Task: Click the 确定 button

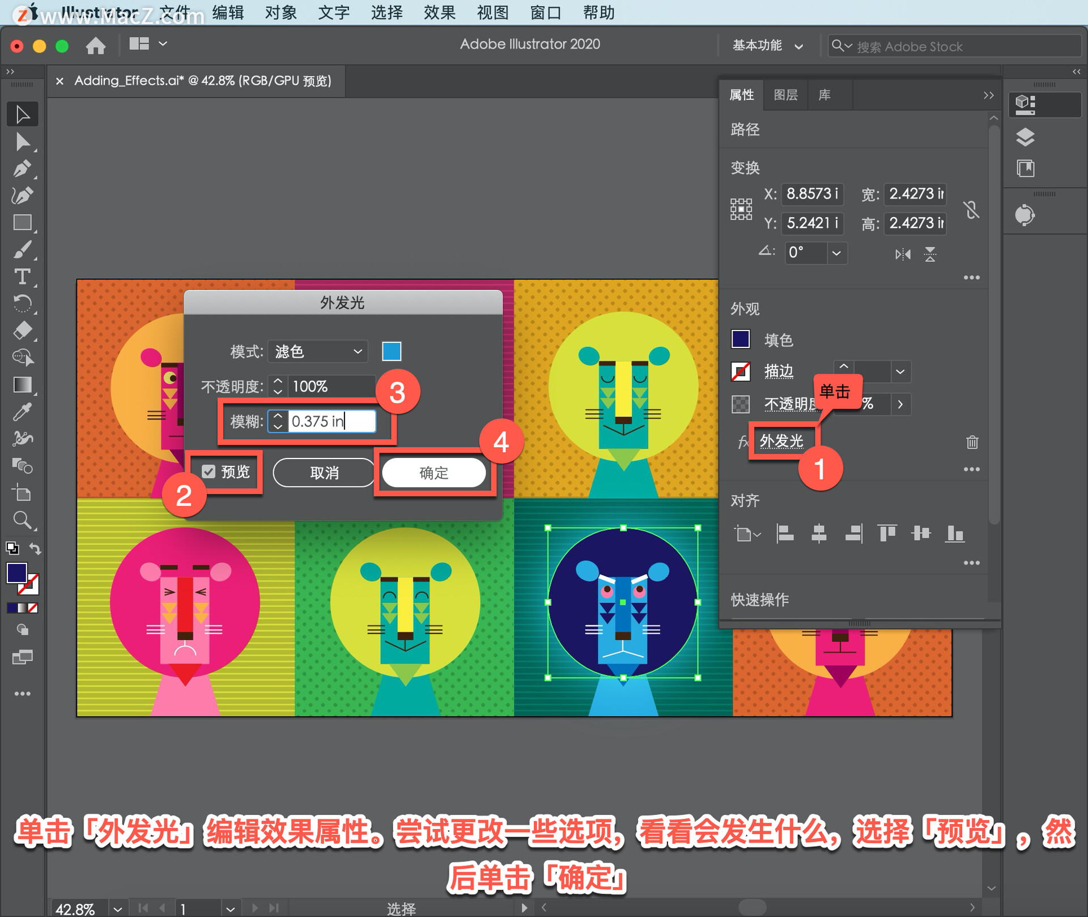Action: pos(434,473)
